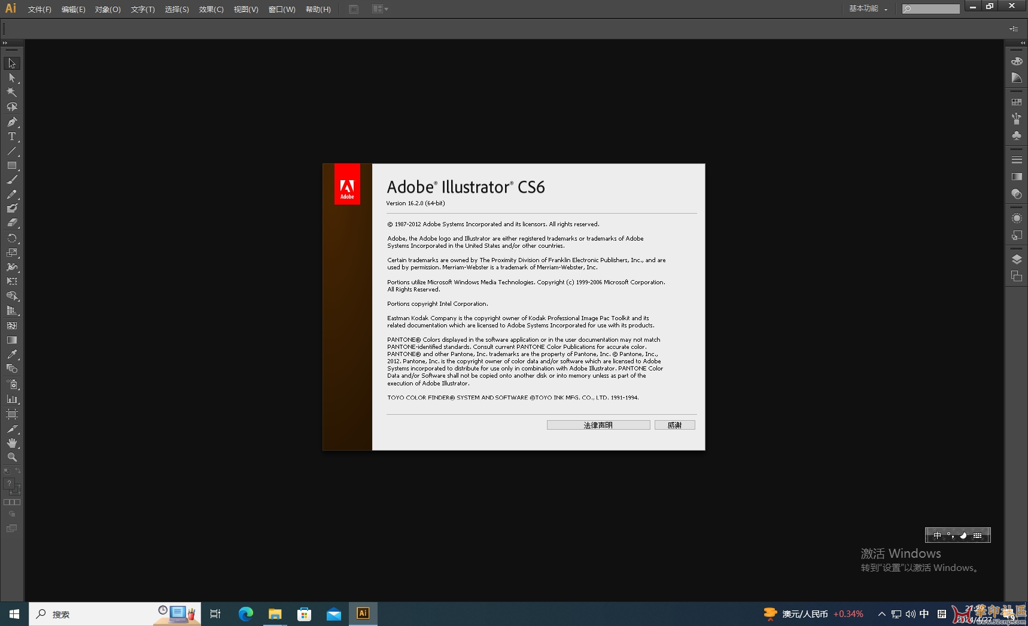Viewport: 1028px width, 626px height.
Task: Activate the Type tool
Action: tap(12, 136)
